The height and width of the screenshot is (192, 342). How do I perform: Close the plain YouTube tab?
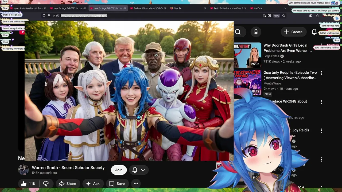[285, 8]
